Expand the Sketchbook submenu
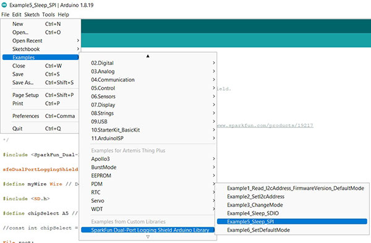 click(x=40, y=49)
